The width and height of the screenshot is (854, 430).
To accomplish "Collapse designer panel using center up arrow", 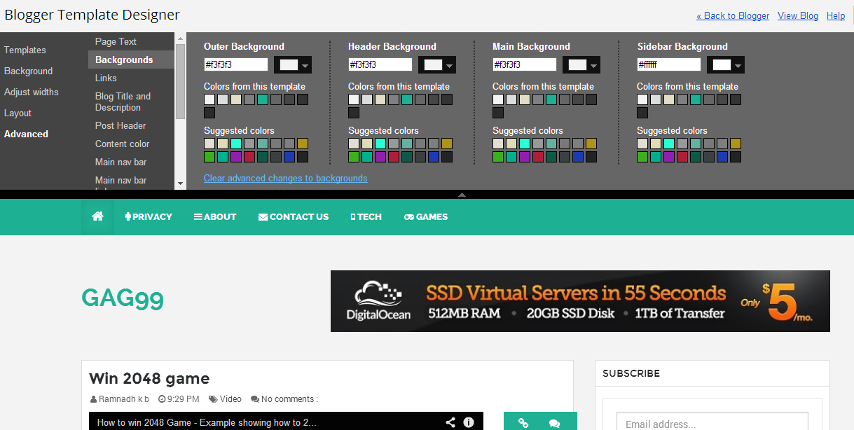I will pos(462,195).
